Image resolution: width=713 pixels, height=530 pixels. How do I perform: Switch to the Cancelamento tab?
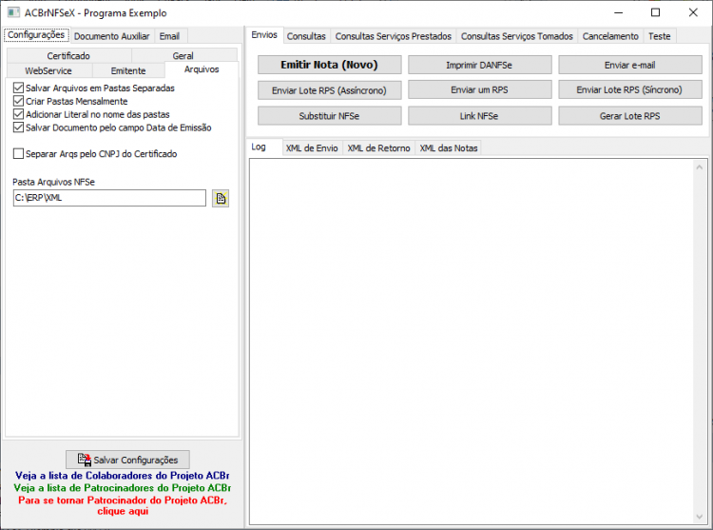[610, 36]
